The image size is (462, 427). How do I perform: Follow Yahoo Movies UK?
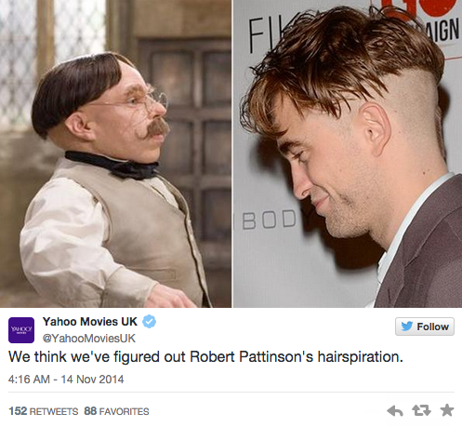425,327
